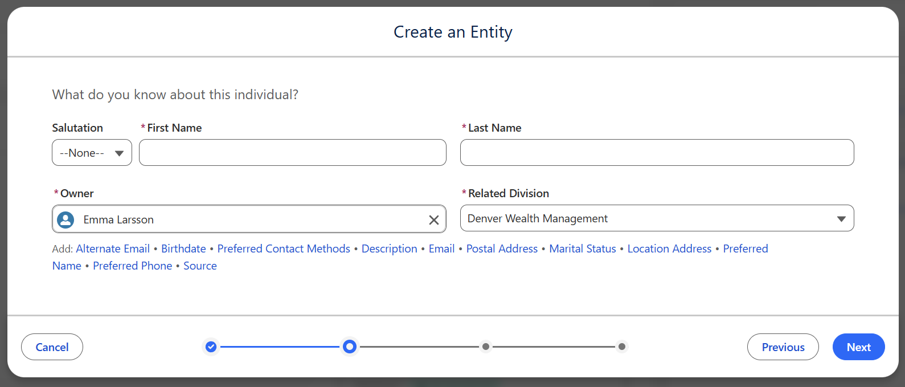Jump to the third progress step dot

(x=485, y=347)
